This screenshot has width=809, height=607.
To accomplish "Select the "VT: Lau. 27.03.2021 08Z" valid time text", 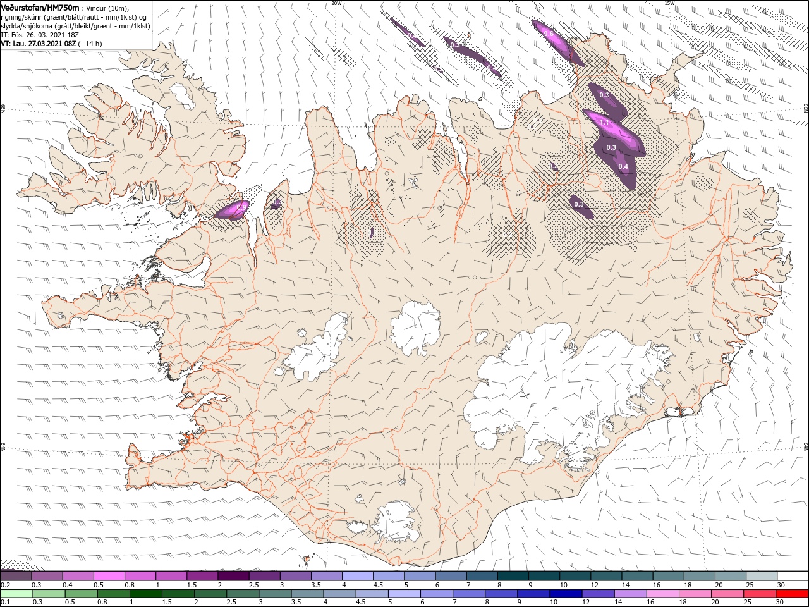I will tap(39, 44).
